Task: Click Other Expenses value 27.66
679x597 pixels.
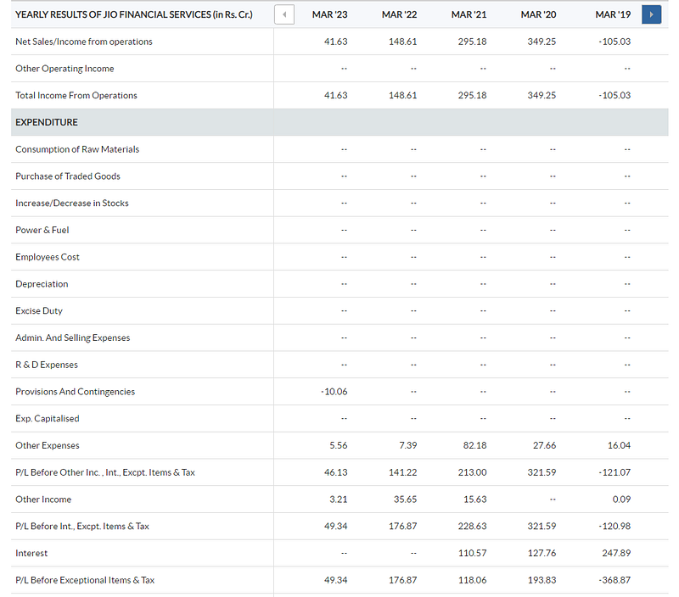Action: pyautogui.click(x=544, y=445)
